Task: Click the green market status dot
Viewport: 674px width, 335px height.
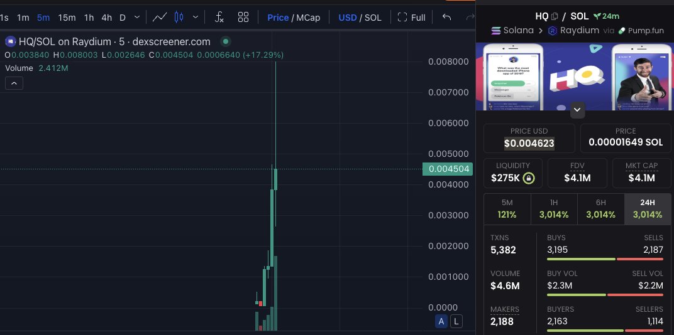Action: [225, 41]
